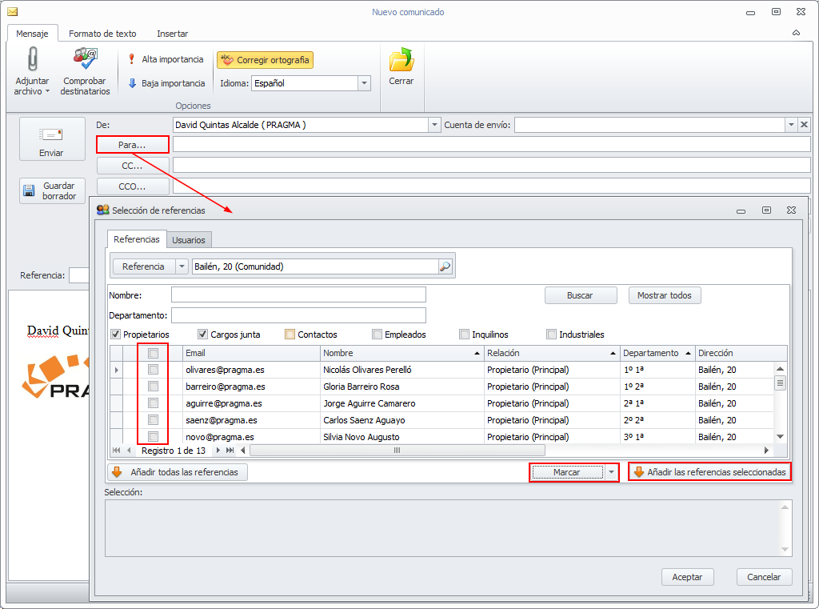Click the reference search magnifier icon
The width and height of the screenshot is (819, 609).
click(x=445, y=266)
